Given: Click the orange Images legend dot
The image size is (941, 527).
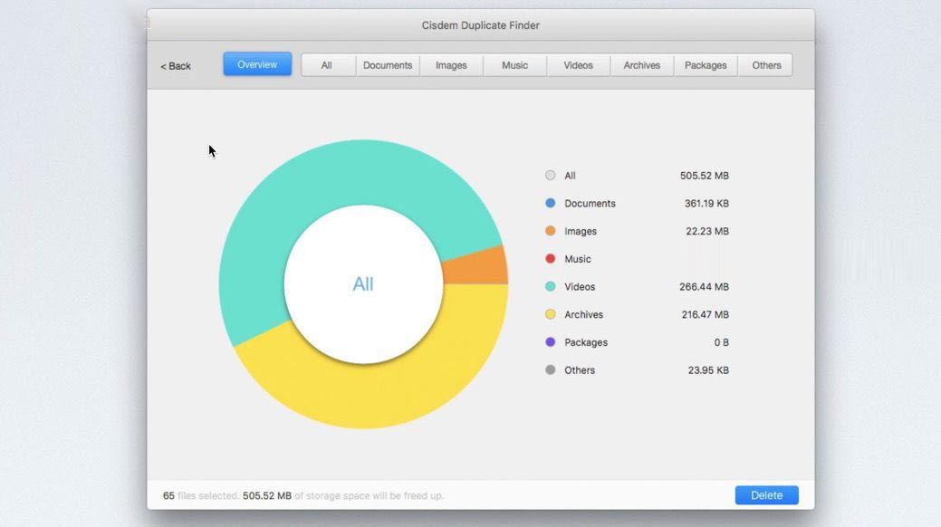Looking at the screenshot, I should [551, 231].
